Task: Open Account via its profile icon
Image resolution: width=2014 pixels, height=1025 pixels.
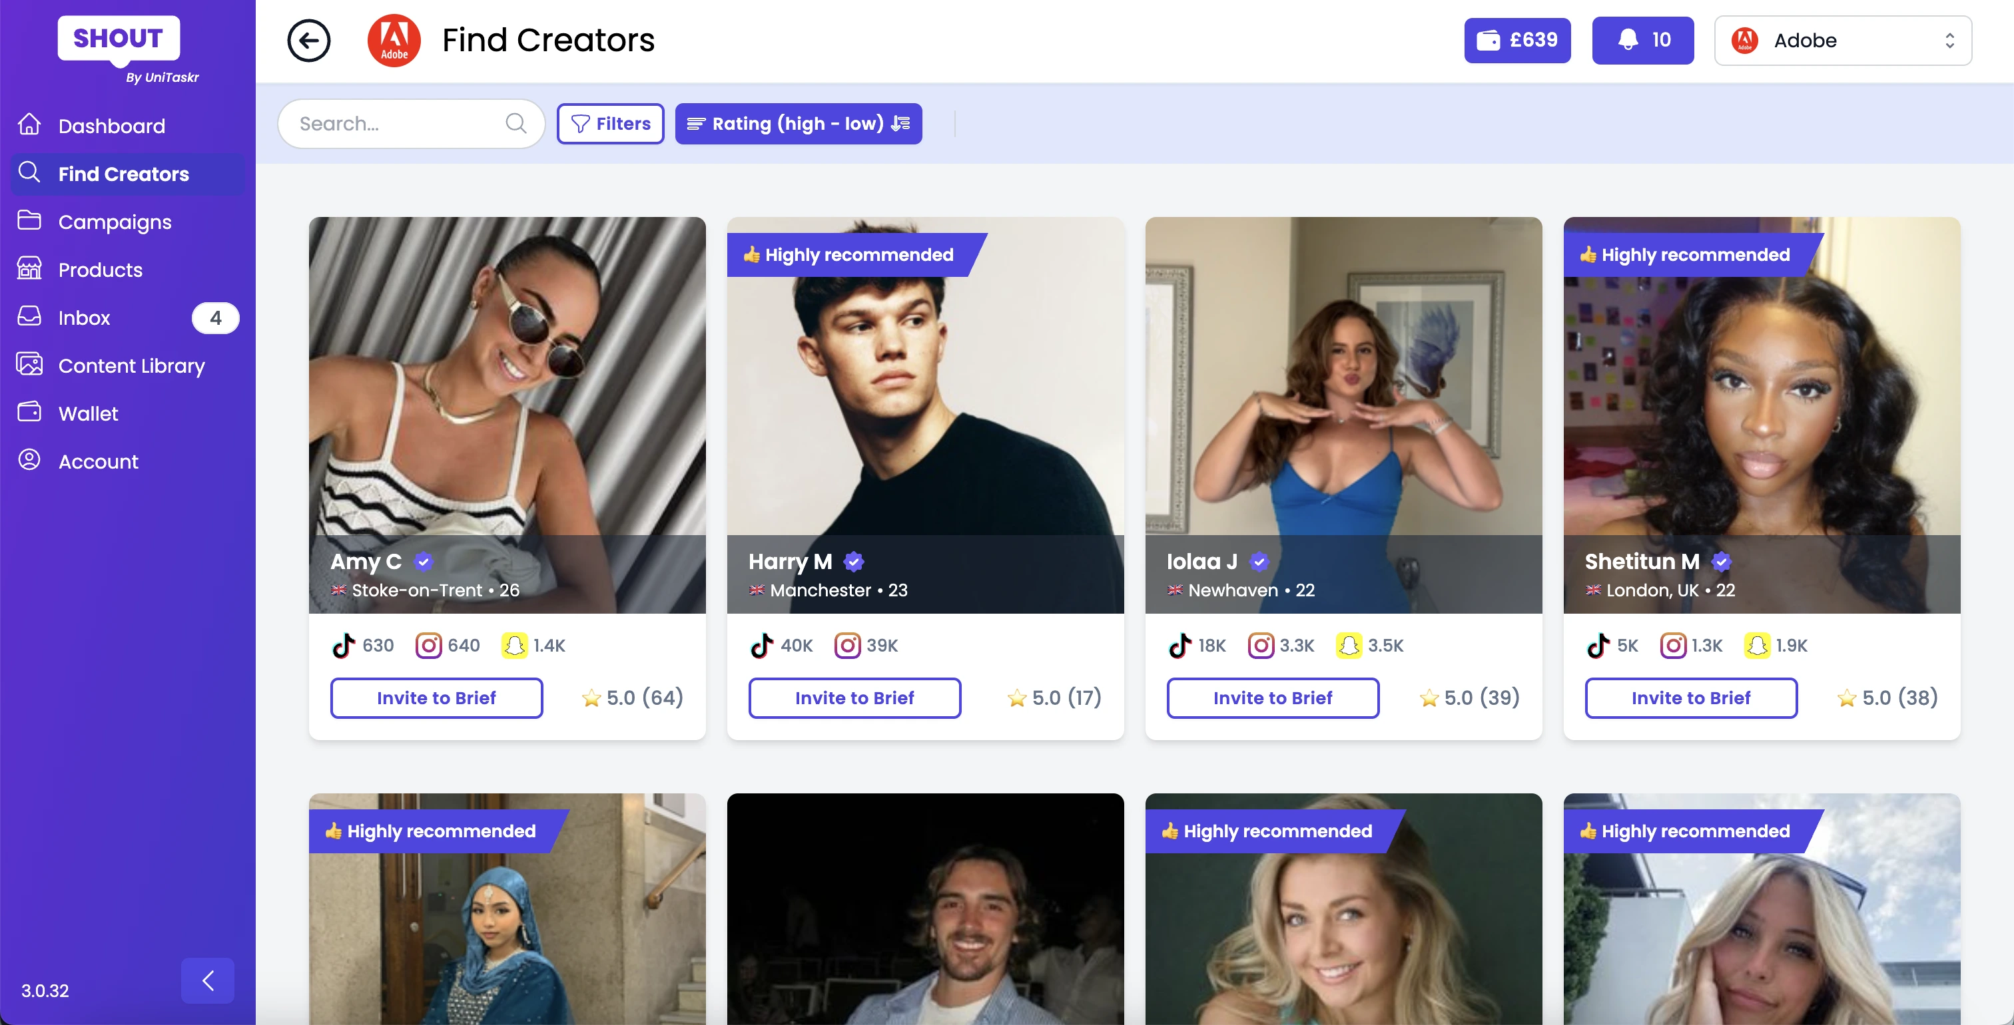Action: click(29, 460)
